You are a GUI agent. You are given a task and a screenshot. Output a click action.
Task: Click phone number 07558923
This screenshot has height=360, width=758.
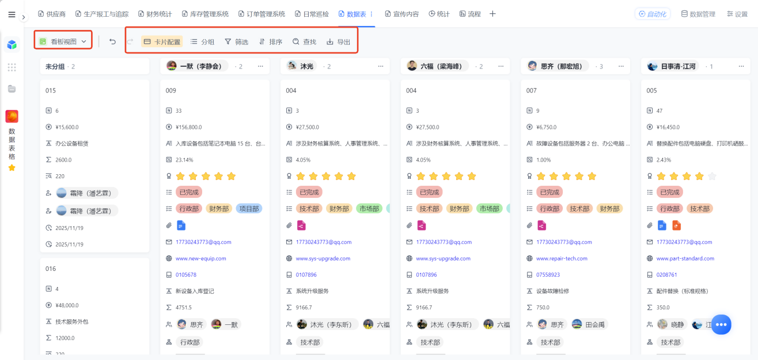point(548,275)
